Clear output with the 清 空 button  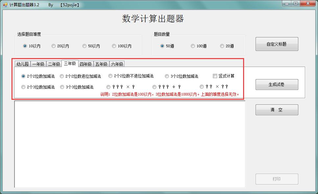click(277, 110)
